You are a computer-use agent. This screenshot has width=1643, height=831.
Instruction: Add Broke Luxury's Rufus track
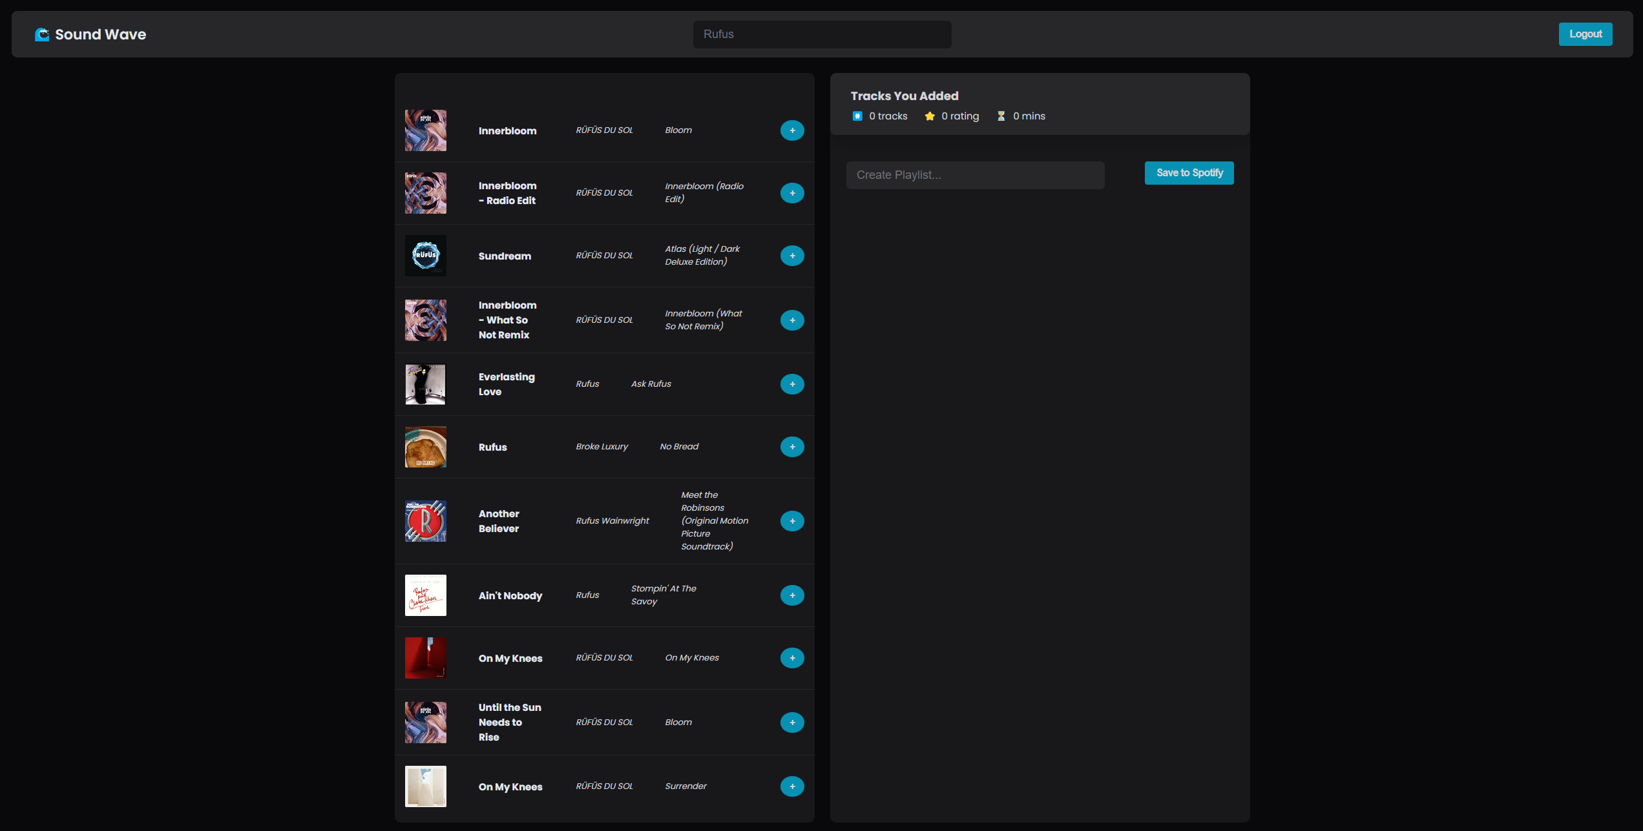792,447
